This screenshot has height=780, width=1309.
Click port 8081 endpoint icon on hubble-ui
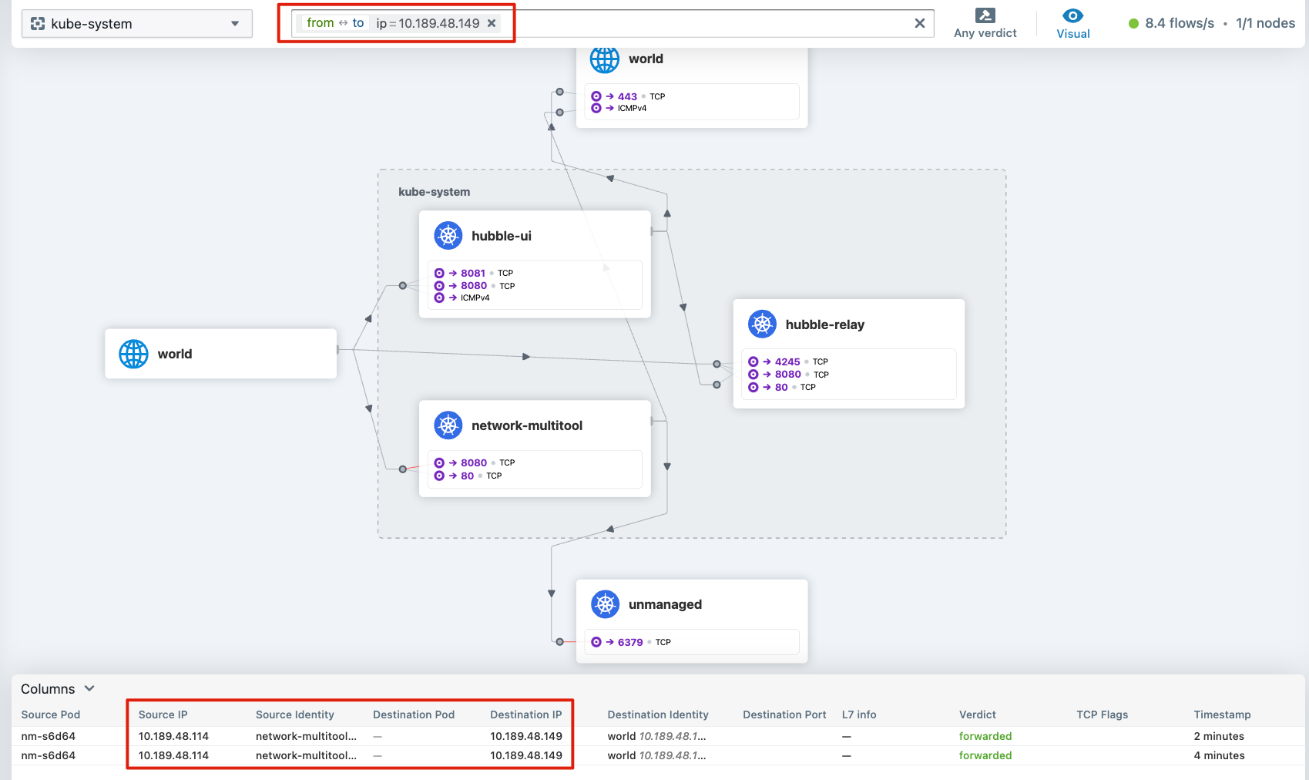pyautogui.click(x=439, y=273)
